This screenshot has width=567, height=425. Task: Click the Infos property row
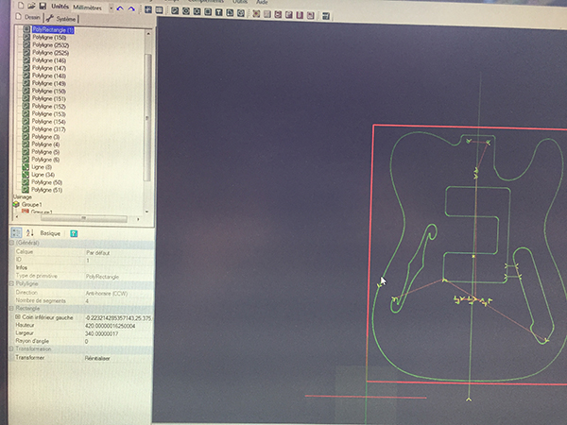click(81, 267)
